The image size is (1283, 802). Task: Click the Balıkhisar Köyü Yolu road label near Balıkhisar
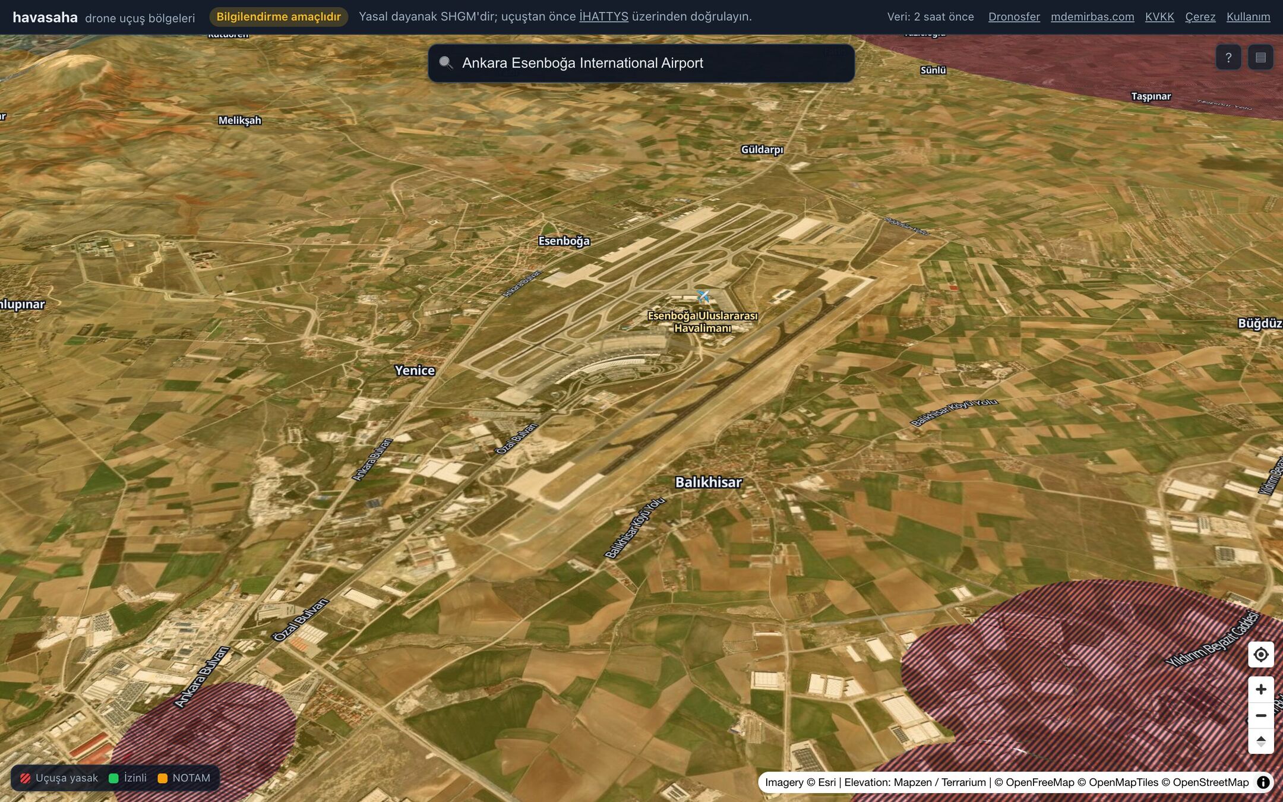(x=635, y=528)
